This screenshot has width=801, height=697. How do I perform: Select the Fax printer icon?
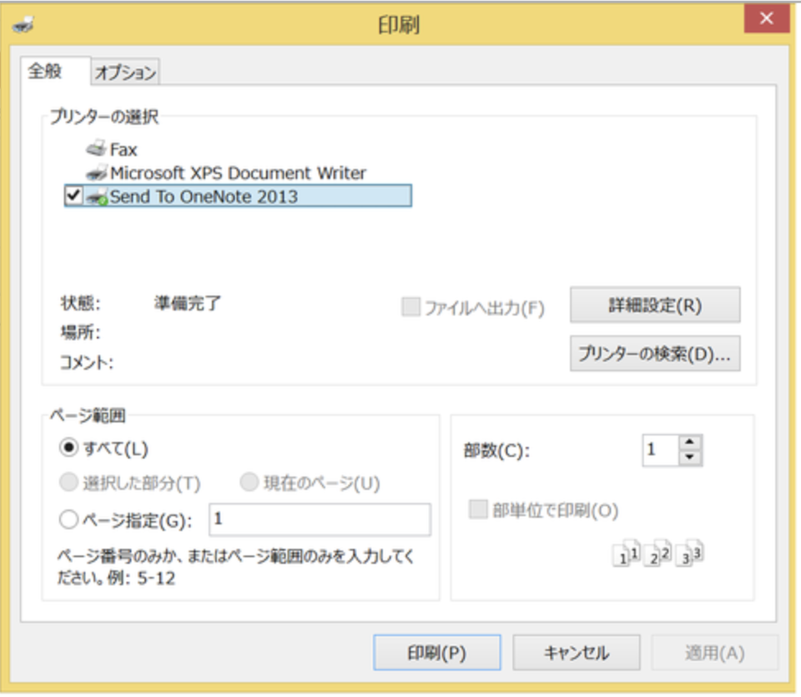[x=96, y=149]
